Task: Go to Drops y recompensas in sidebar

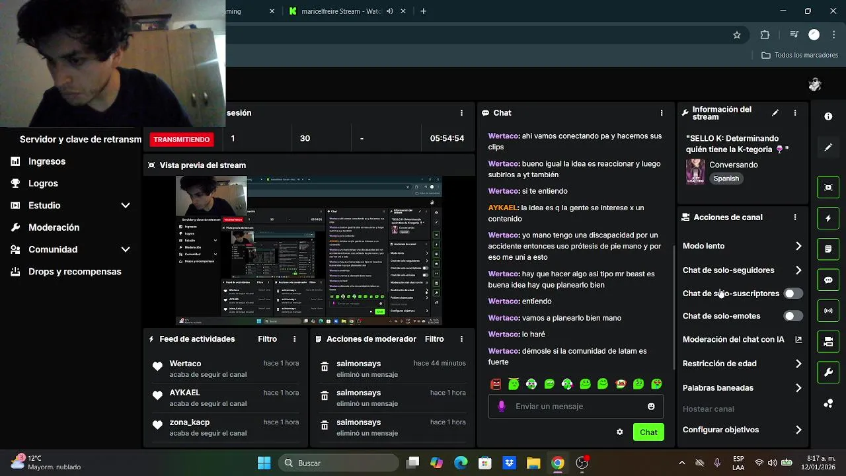Action: click(x=75, y=272)
